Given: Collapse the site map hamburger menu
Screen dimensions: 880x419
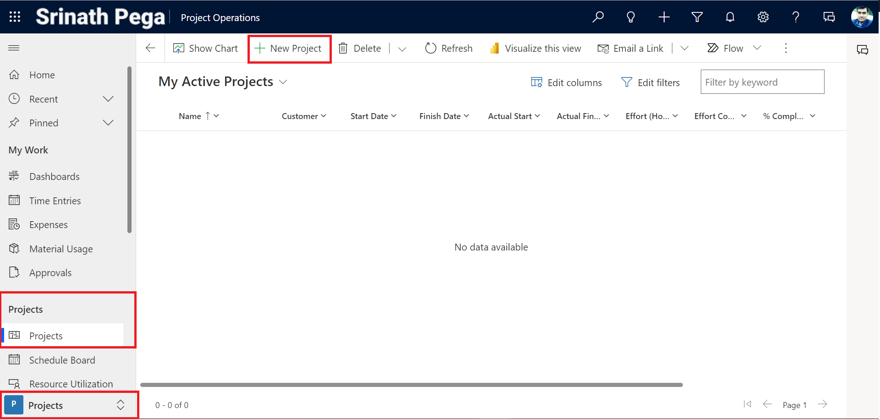Looking at the screenshot, I should 14,48.
